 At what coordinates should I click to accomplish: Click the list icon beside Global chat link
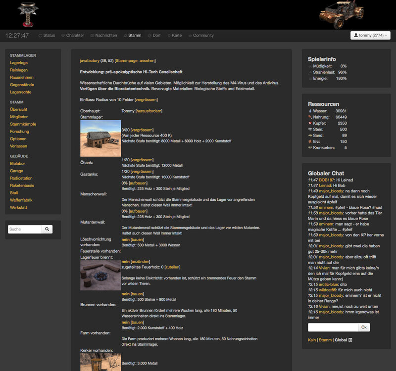tap(349, 340)
